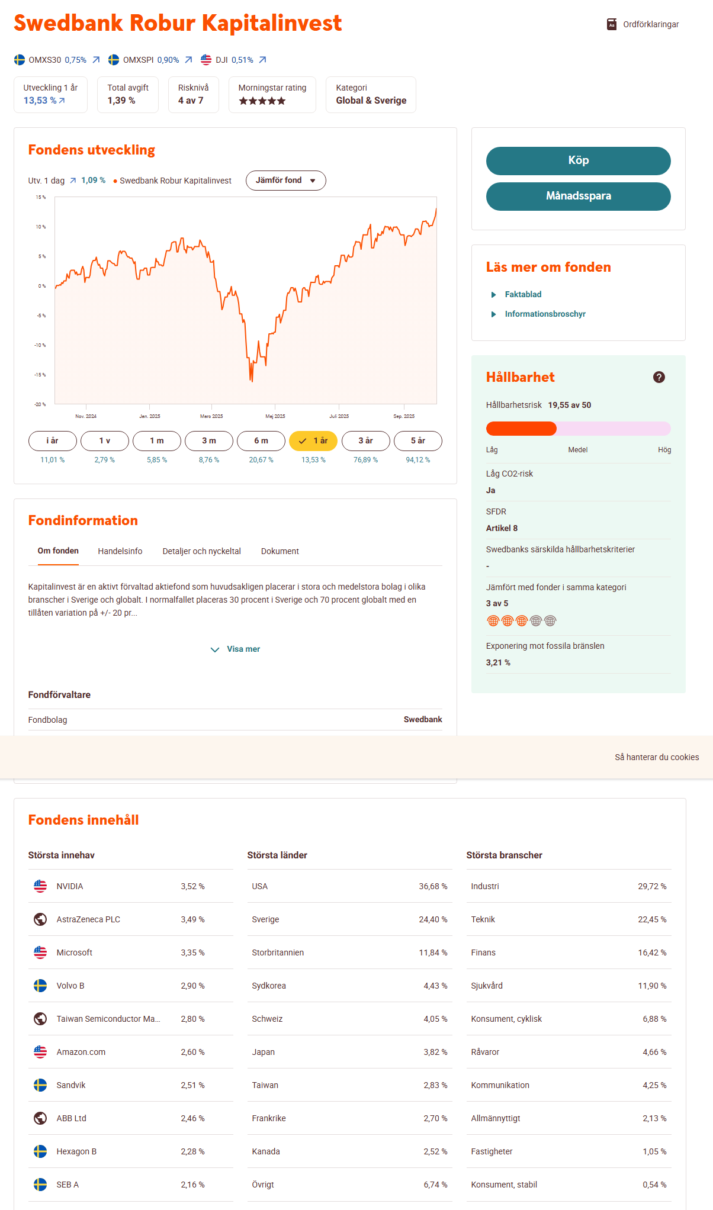
Task: Click the Swedish flag icon beside Volvo B
Action: (40, 986)
